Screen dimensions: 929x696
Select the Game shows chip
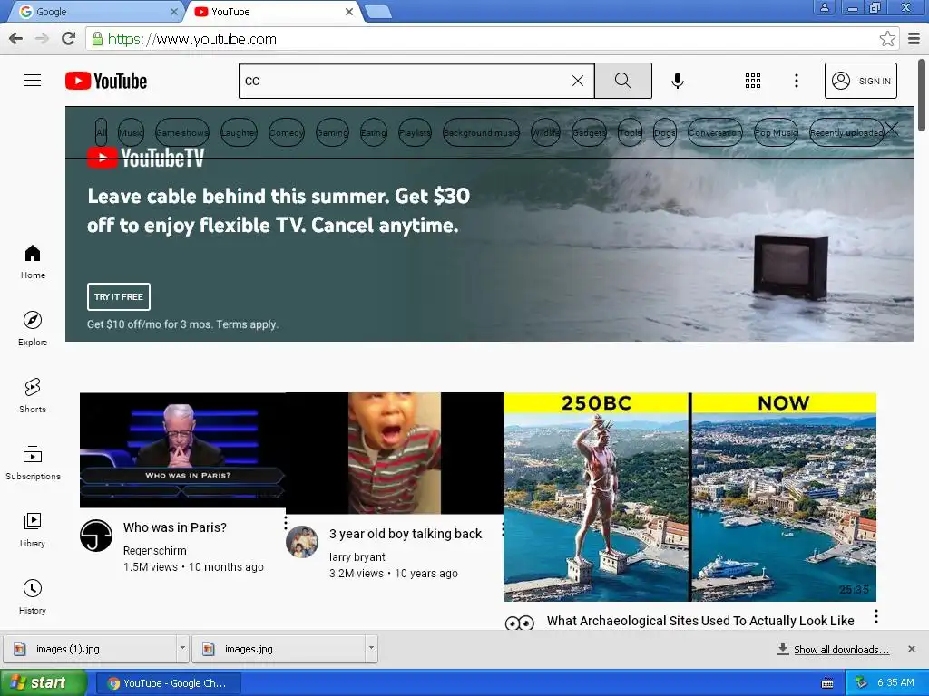click(x=182, y=132)
